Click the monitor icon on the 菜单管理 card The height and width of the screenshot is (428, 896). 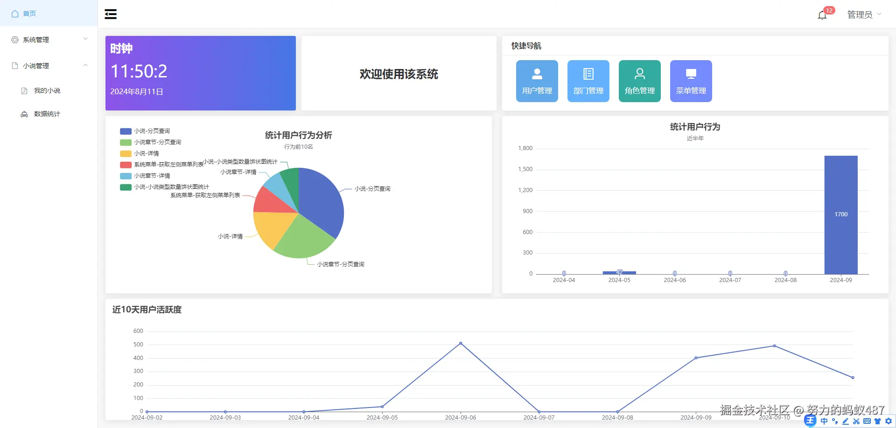coord(691,74)
